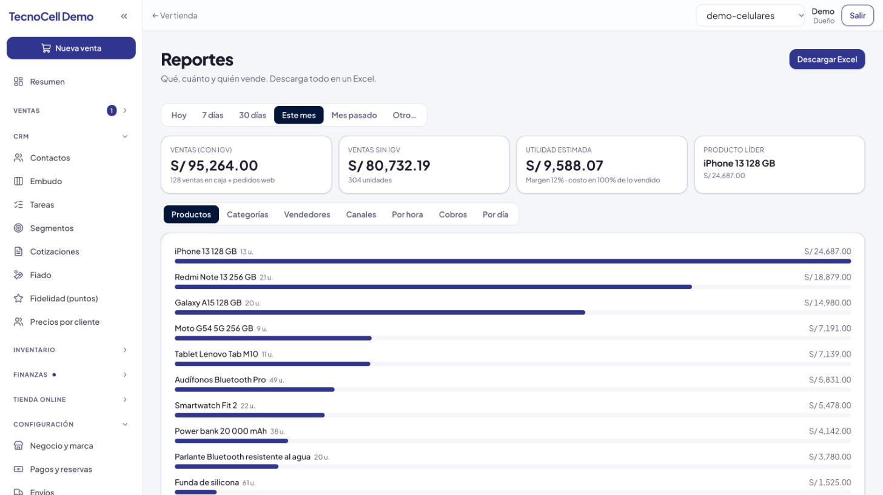Click the TecnoCell Demo brand title

tap(51, 17)
